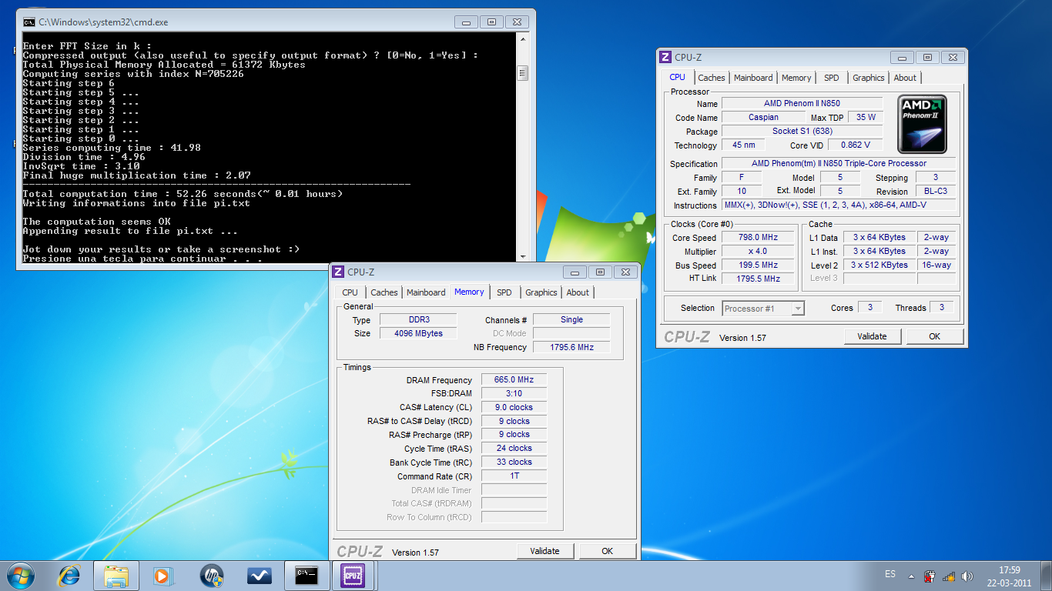Click OK in the Memory window
The image size is (1052, 591).
(x=608, y=551)
